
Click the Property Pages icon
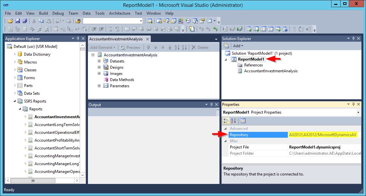[x=243, y=121]
